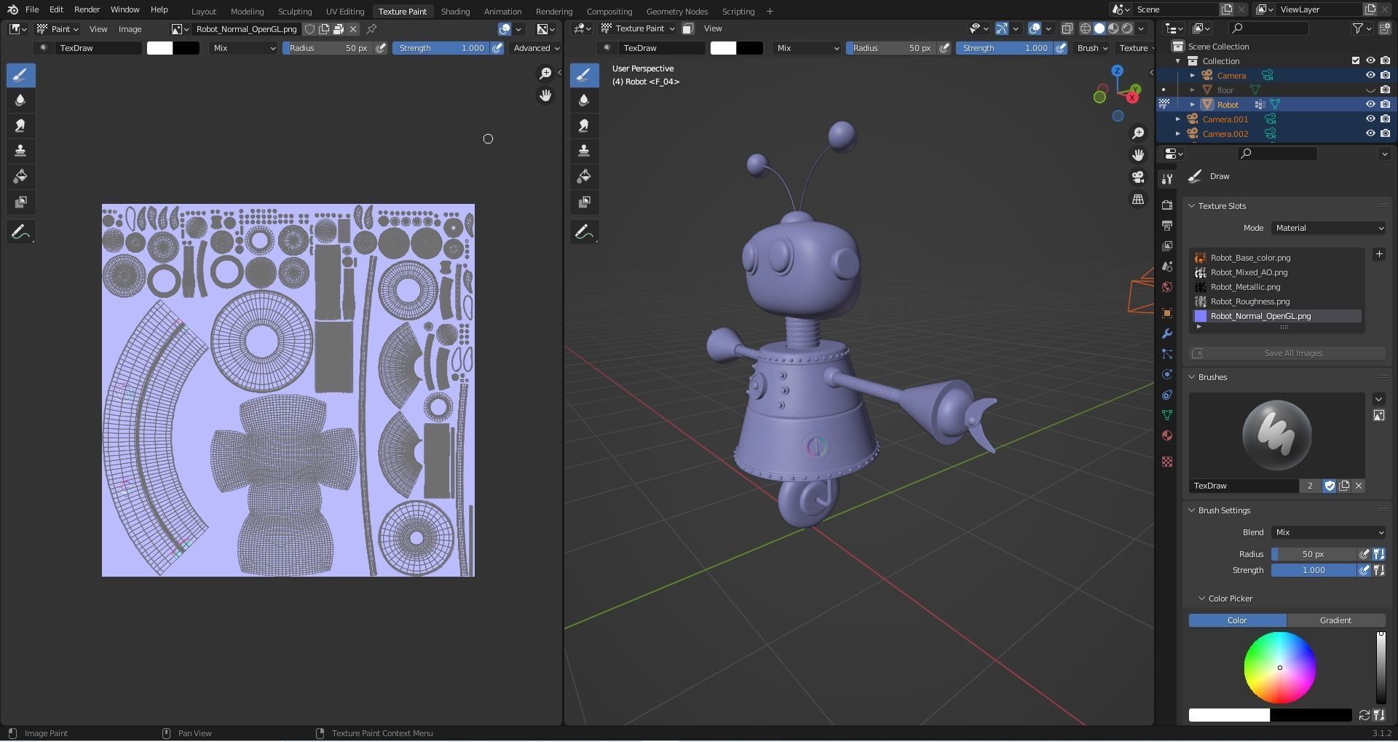Toggle radius pressure sensitivity in image editor header
1398x742 pixels.
(381, 48)
